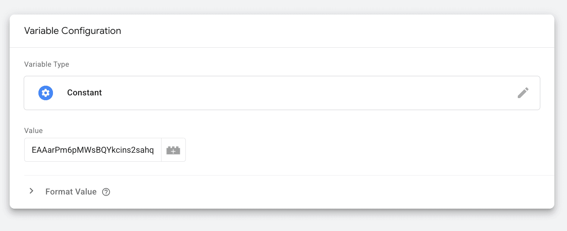Click the Value field label
The image size is (567, 231).
tap(33, 130)
